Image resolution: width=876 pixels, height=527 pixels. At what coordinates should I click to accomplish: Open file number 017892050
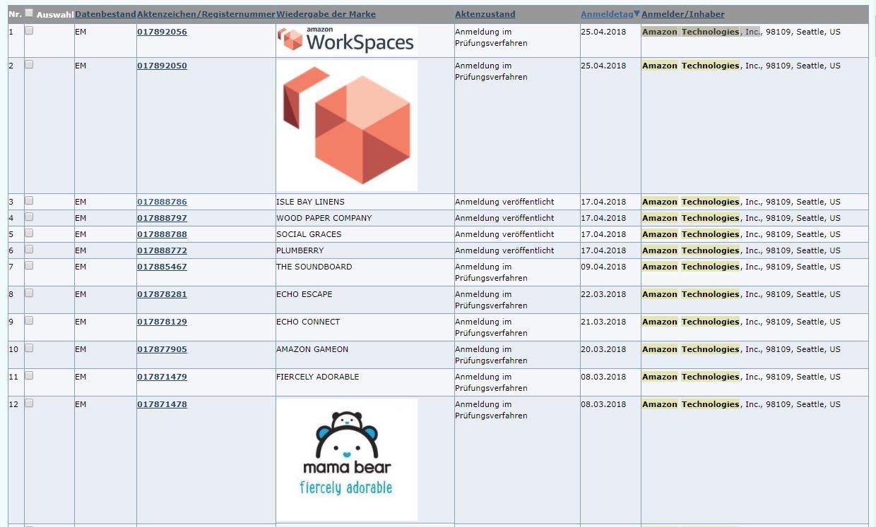tap(162, 66)
